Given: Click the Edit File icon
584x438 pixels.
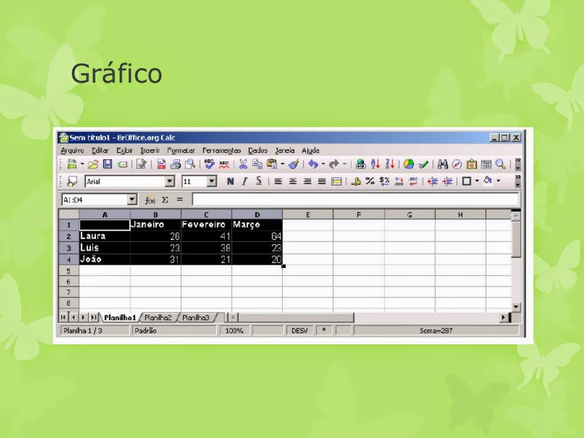Looking at the screenshot, I should pyautogui.click(x=141, y=164).
